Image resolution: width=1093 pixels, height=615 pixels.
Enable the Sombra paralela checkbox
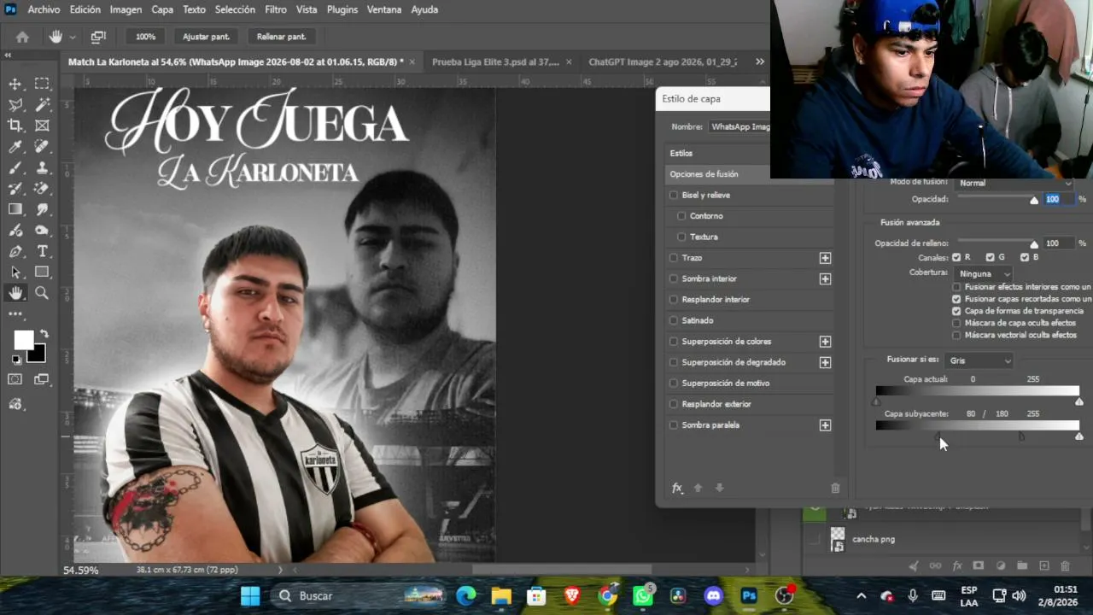tap(674, 425)
